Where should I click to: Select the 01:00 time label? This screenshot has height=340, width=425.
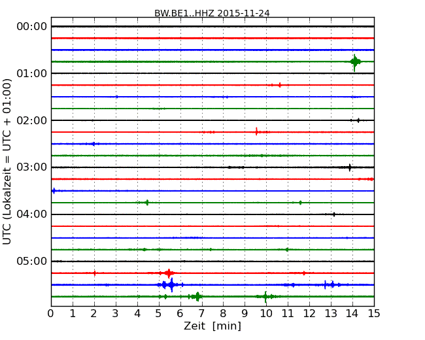pyautogui.click(x=32, y=73)
